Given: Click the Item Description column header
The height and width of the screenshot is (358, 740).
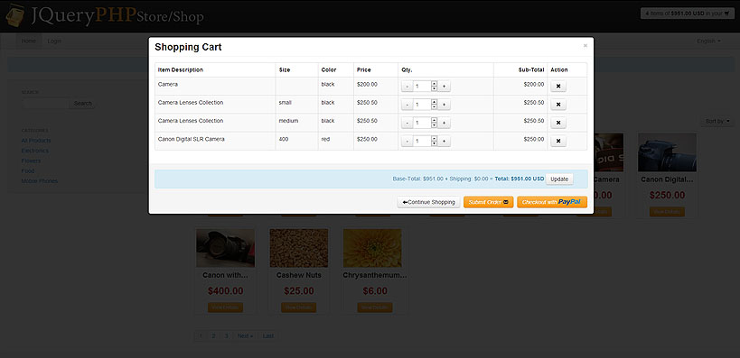Looking at the screenshot, I should (x=181, y=69).
